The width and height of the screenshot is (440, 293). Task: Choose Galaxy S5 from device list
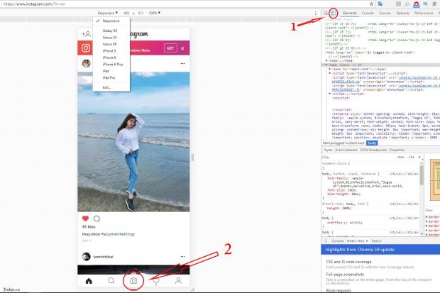(x=111, y=31)
